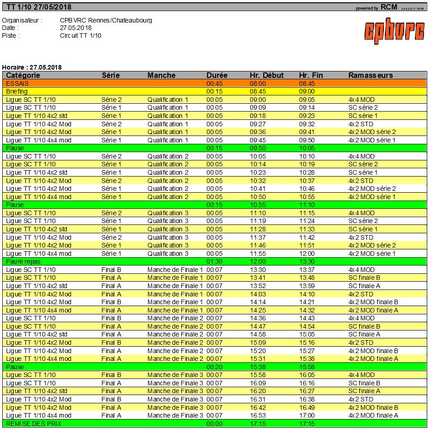Select the Horaire : 27.05.2018 heading

pyautogui.click(x=32, y=67)
